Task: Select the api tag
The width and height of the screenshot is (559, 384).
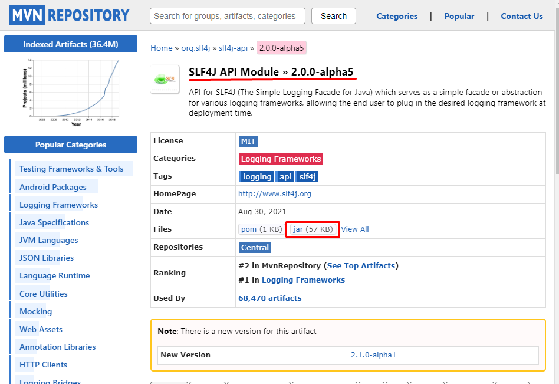Action: pos(285,176)
